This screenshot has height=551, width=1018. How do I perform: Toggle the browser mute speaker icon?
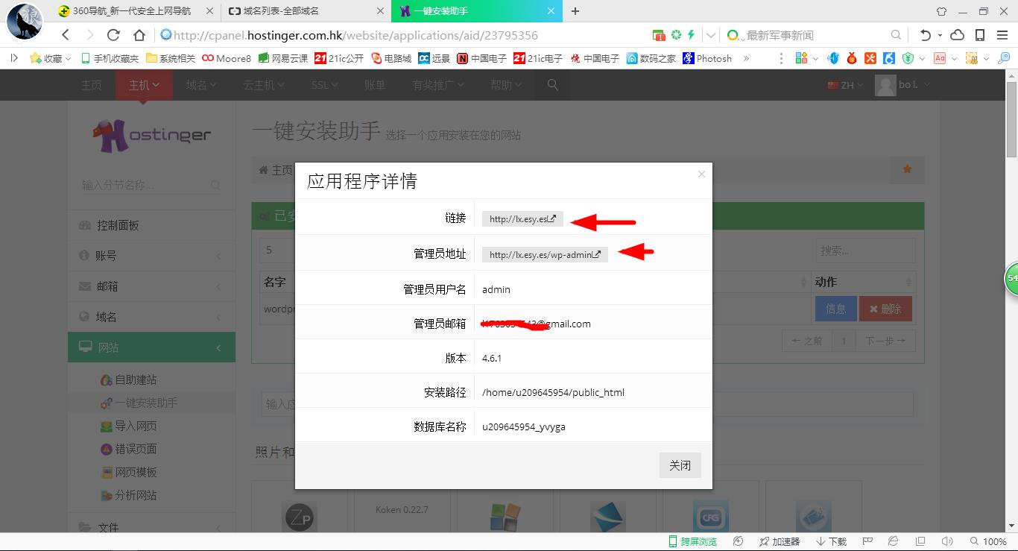(x=947, y=541)
